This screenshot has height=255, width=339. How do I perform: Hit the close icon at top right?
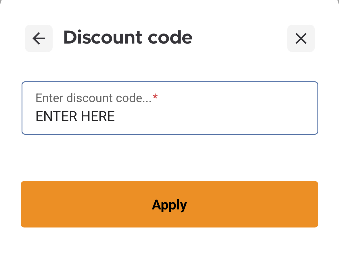point(301,38)
